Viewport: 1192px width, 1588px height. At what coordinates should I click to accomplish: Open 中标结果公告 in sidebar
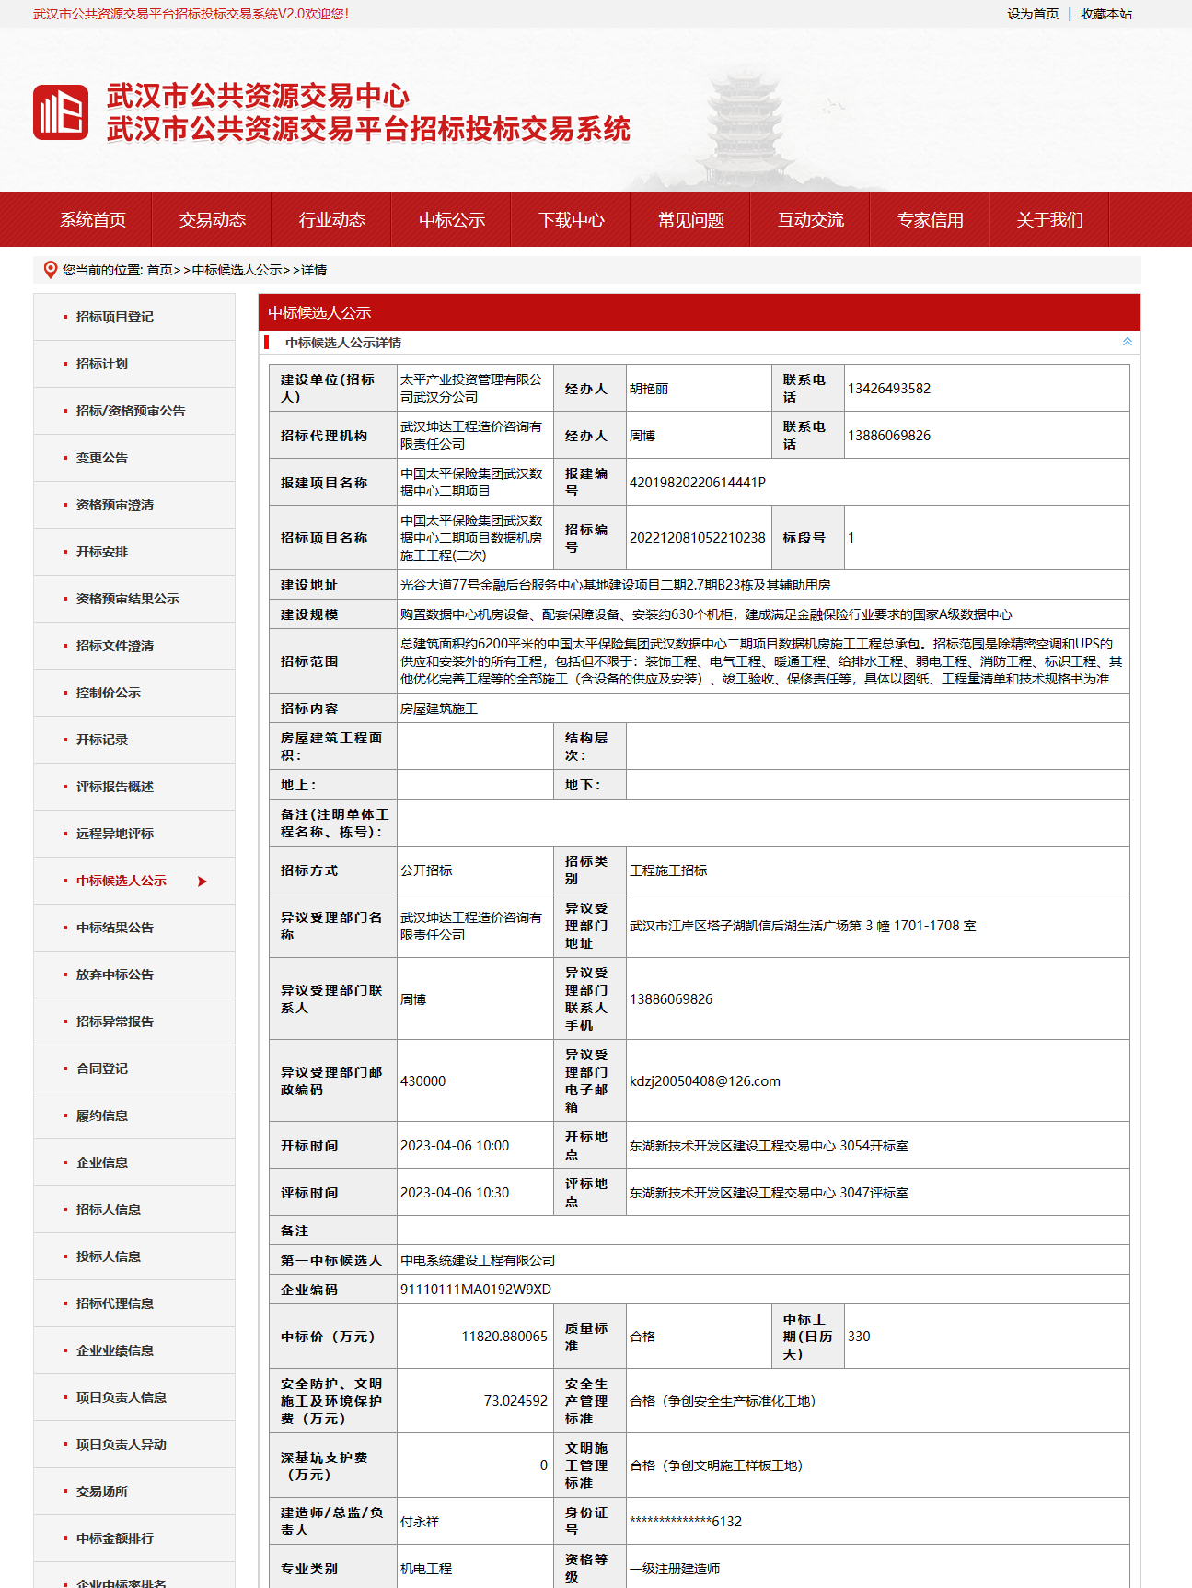pyautogui.click(x=115, y=928)
